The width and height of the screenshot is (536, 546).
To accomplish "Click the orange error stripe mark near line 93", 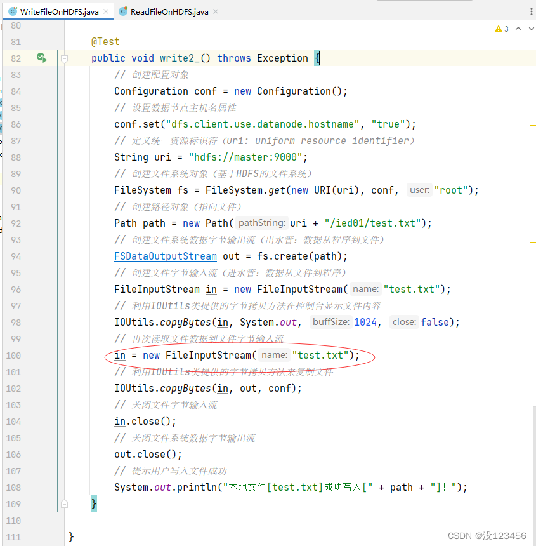I will (533, 241).
